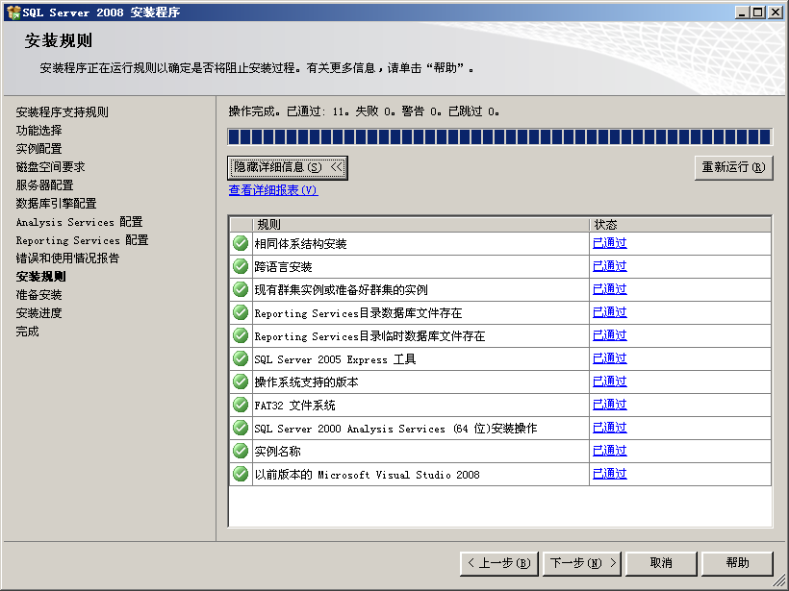Click check icon for Reporting Services目录临时数据库文件存在
789x591 pixels.
click(x=241, y=335)
